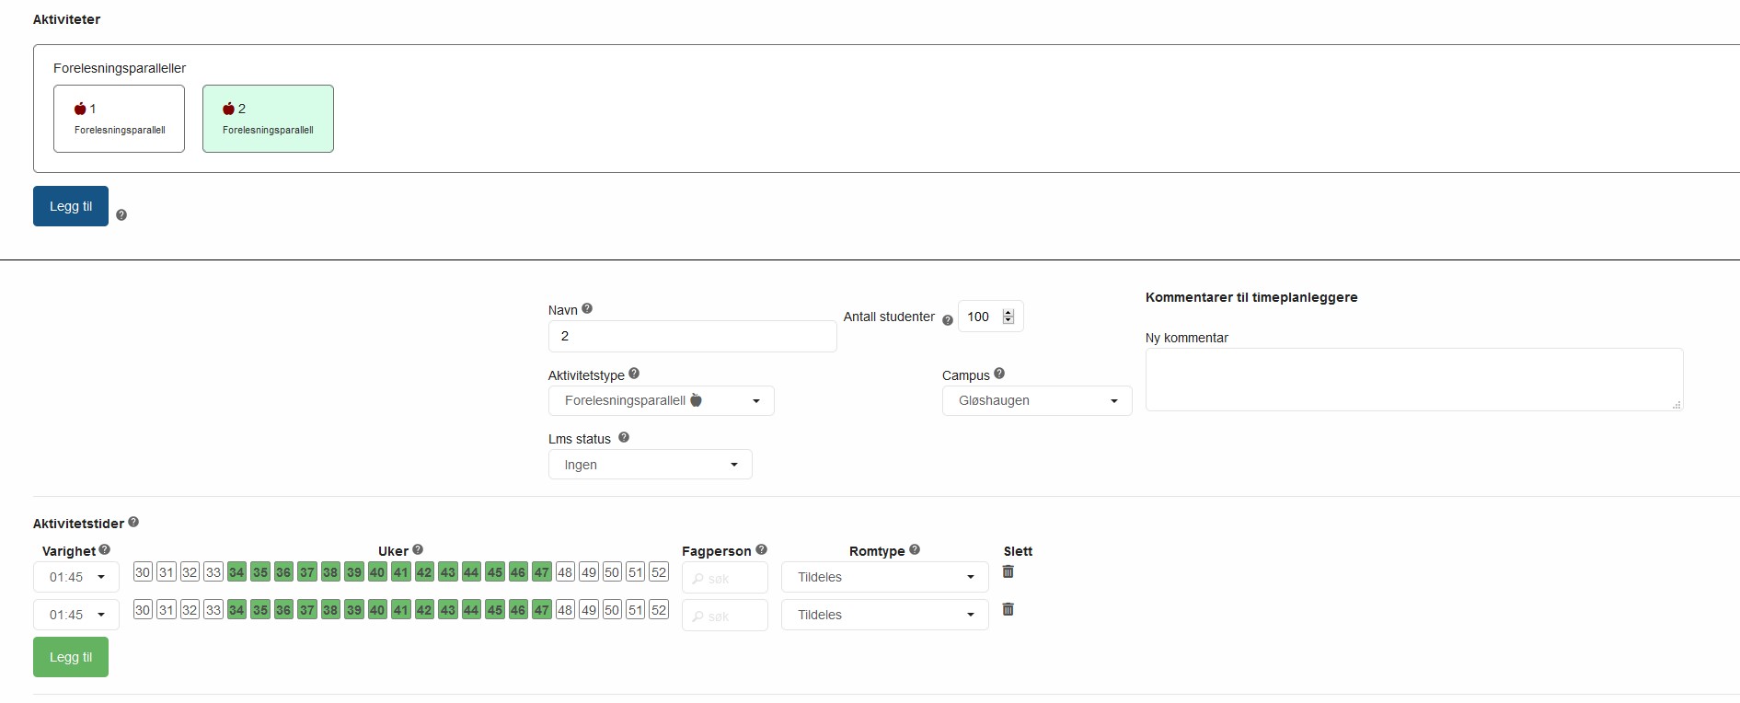Increase Antall studenter with stepper arrow

coord(1008,313)
